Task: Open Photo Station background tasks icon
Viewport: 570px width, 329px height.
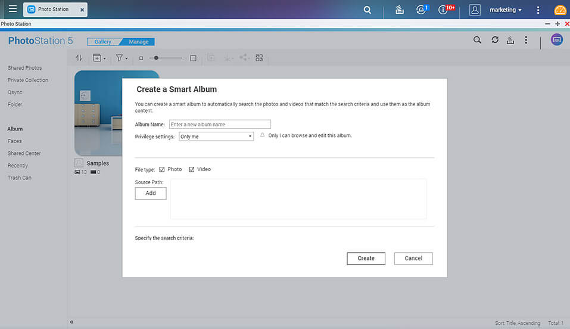Action: [510, 40]
